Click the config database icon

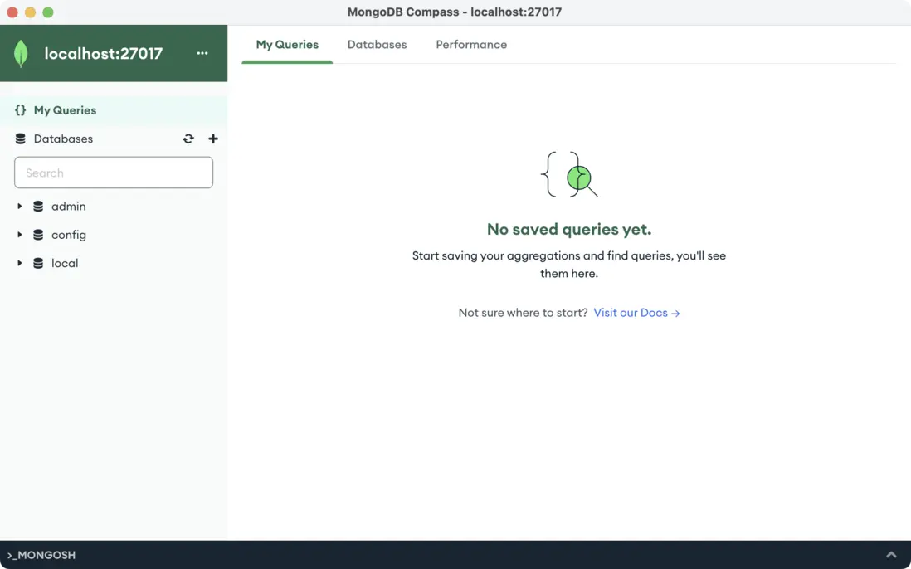[x=38, y=235]
